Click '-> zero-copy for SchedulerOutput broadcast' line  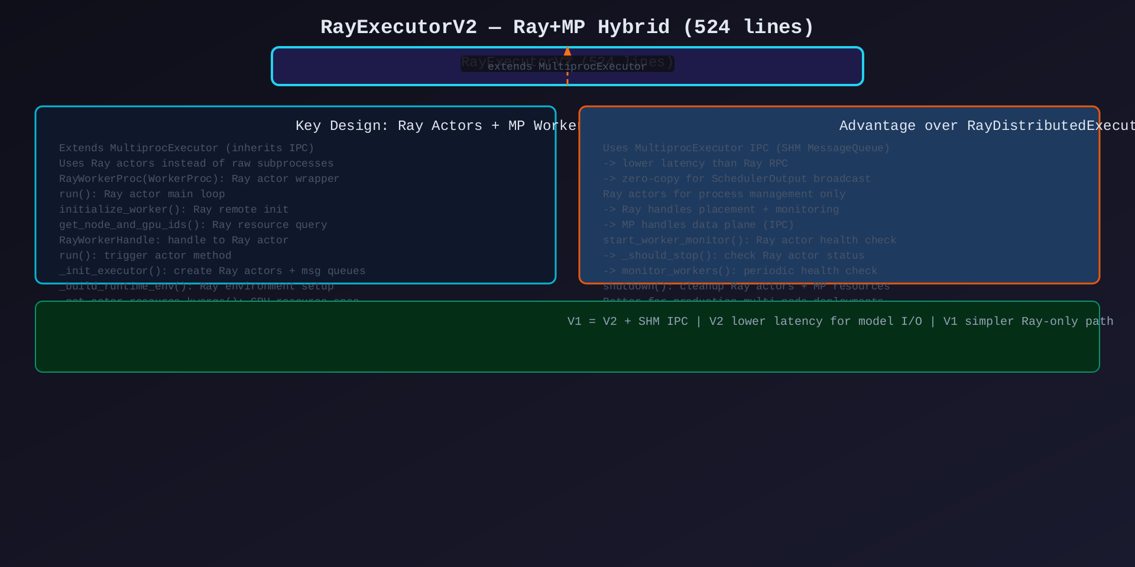pos(737,179)
